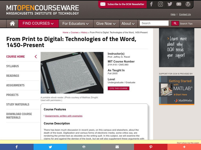The width and height of the screenshot is (201, 150).
Task: Click the CITE THIS COURSE button
Action: (x=118, y=88)
